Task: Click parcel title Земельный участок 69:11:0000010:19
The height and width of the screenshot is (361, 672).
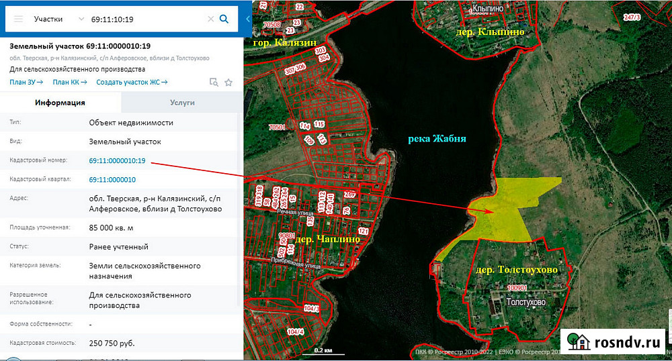Action: [79, 46]
